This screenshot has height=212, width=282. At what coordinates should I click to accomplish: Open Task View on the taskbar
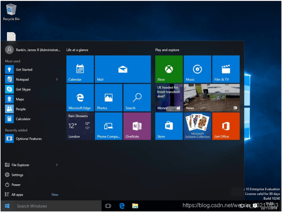[x=108, y=206]
